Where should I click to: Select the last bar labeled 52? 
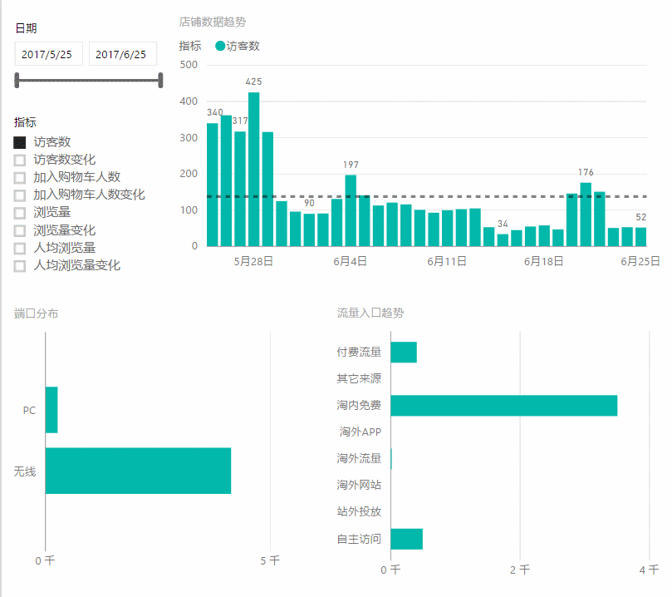[640, 237]
